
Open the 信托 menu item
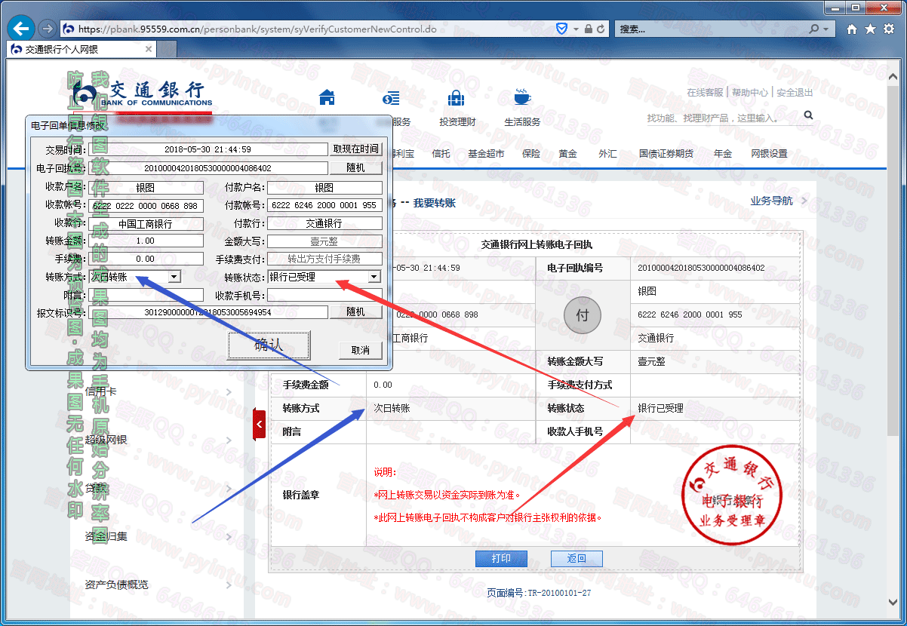tap(441, 154)
